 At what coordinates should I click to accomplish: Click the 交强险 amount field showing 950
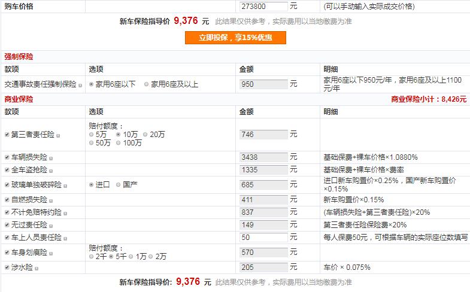click(x=263, y=84)
